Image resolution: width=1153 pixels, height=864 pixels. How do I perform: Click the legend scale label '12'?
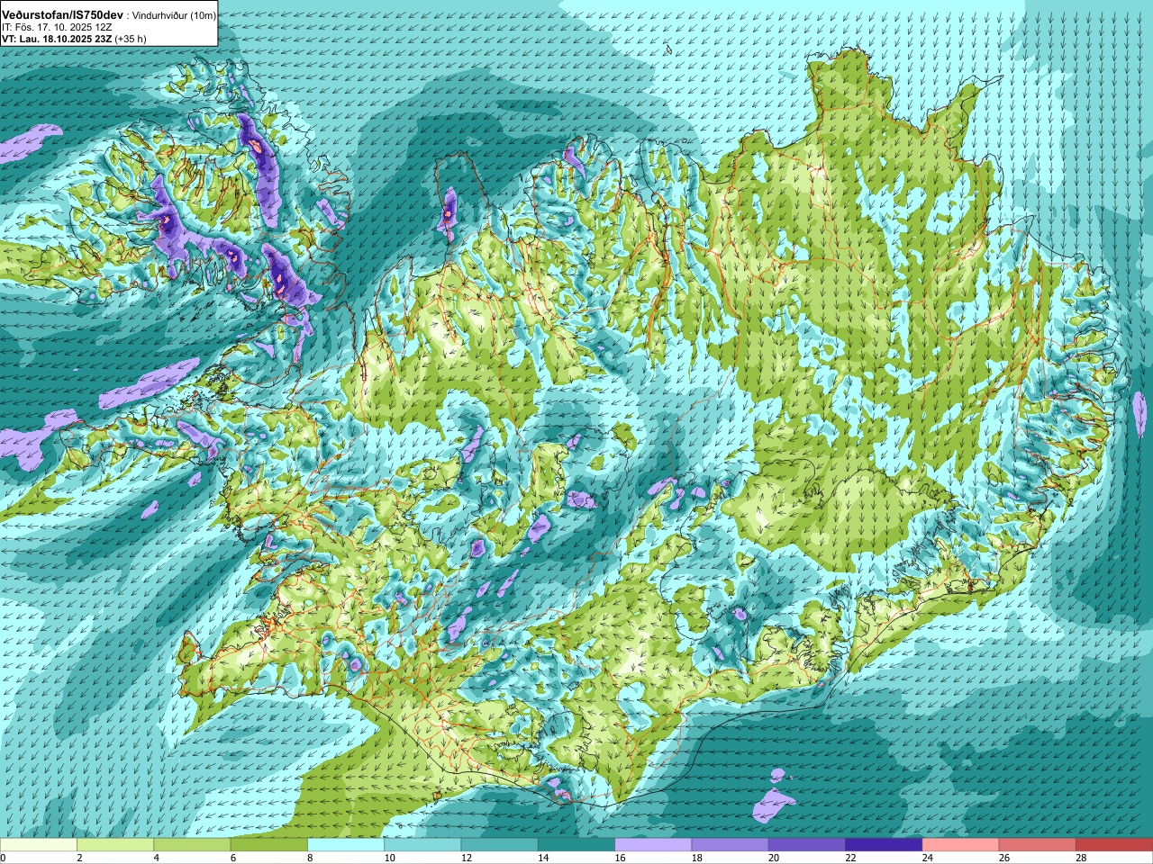(x=467, y=858)
